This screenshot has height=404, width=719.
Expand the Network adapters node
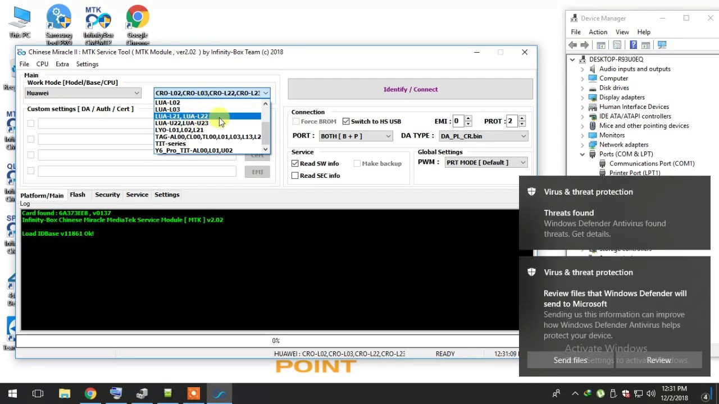coord(583,145)
